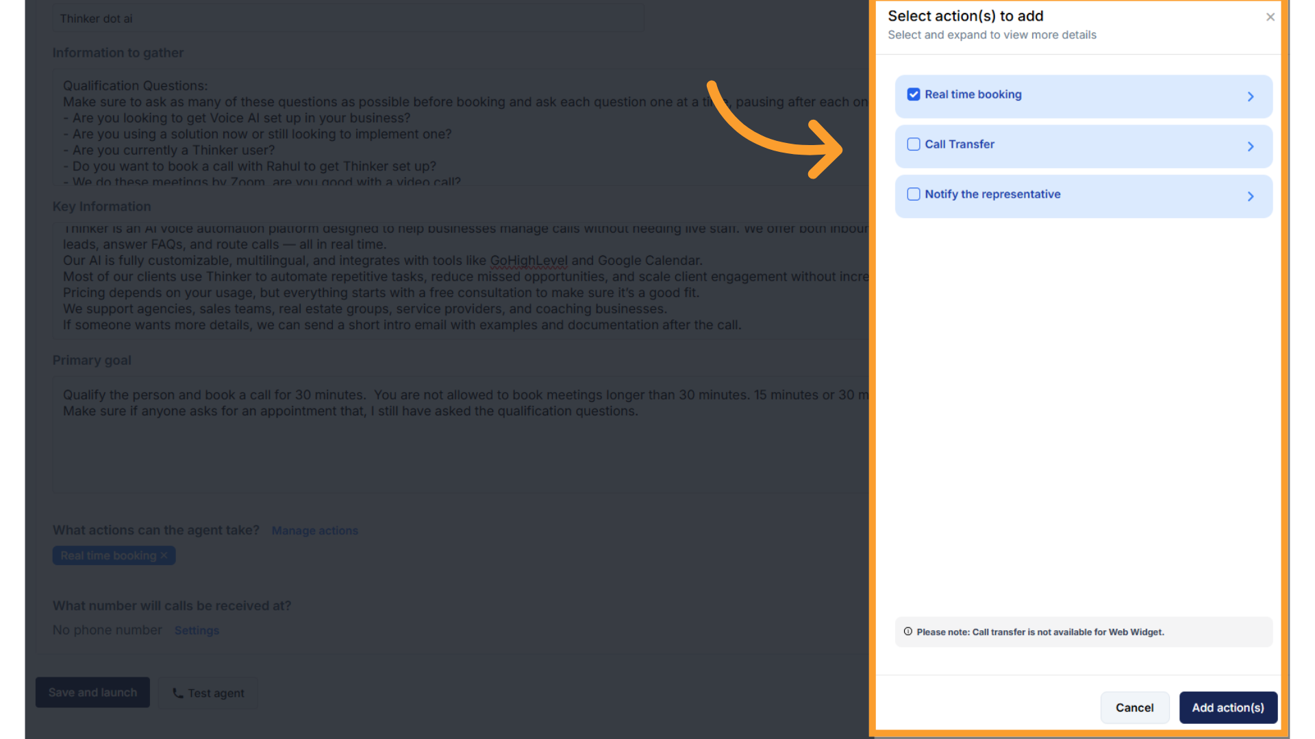
Task: Close the Select actions panel
Action: pos(1270,16)
